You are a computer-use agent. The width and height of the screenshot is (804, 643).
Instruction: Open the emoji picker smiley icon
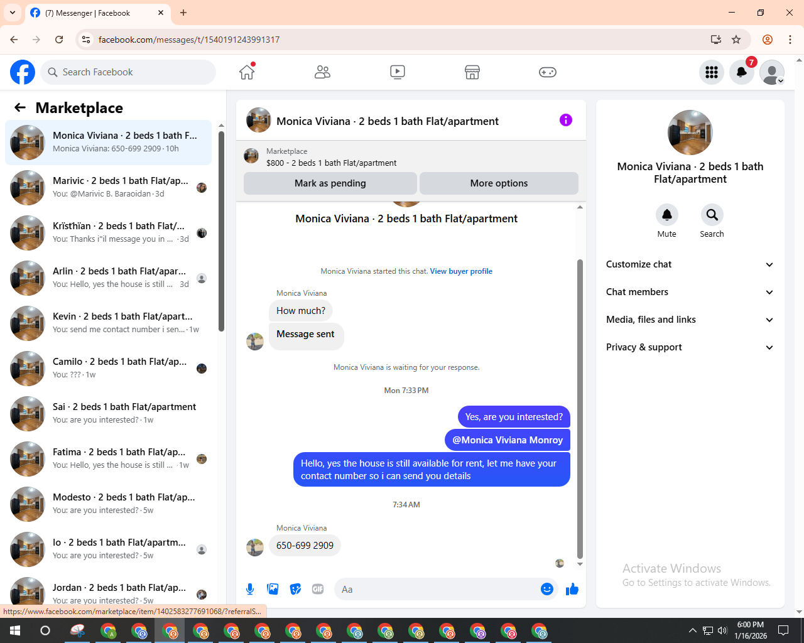click(x=547, y=589)
